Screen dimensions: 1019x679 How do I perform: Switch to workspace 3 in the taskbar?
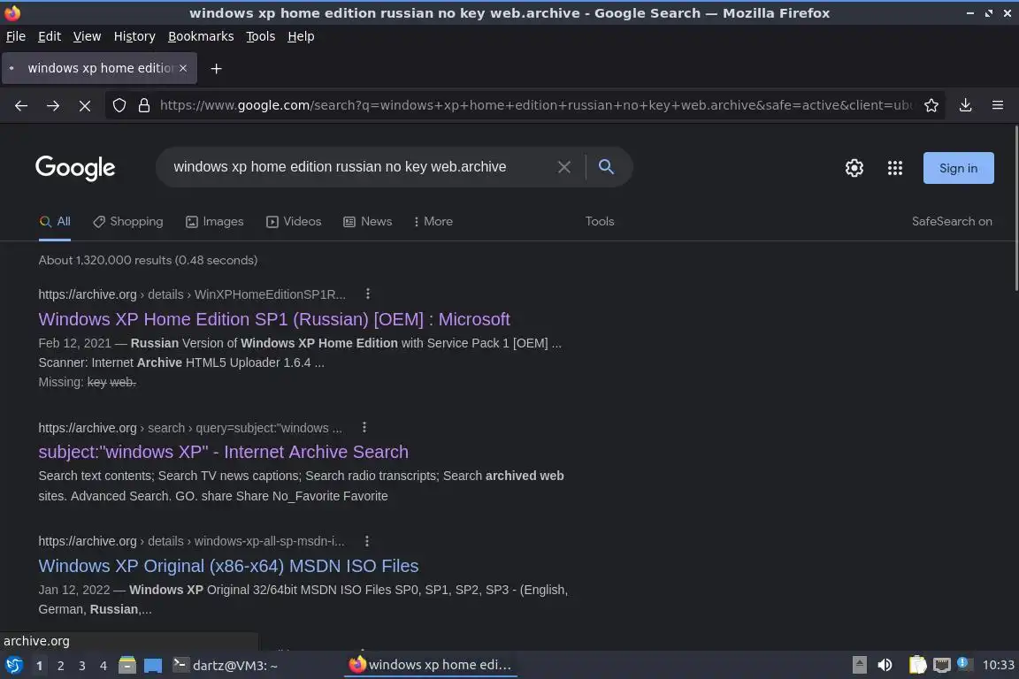click(82, 666)
